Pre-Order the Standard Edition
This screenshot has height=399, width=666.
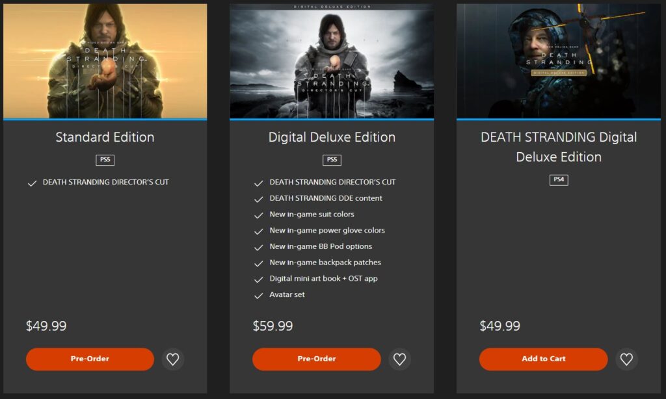[90, 359]
